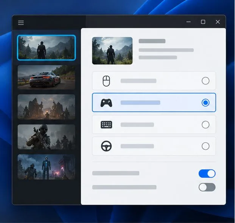The image size is (235, 223).
Task: Select the racing car game thumbnail
Action: click(46, 77)
